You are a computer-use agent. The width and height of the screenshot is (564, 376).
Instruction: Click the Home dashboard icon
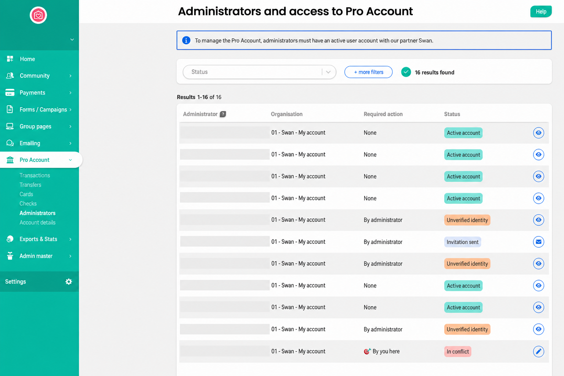click(x=10, y=59)
